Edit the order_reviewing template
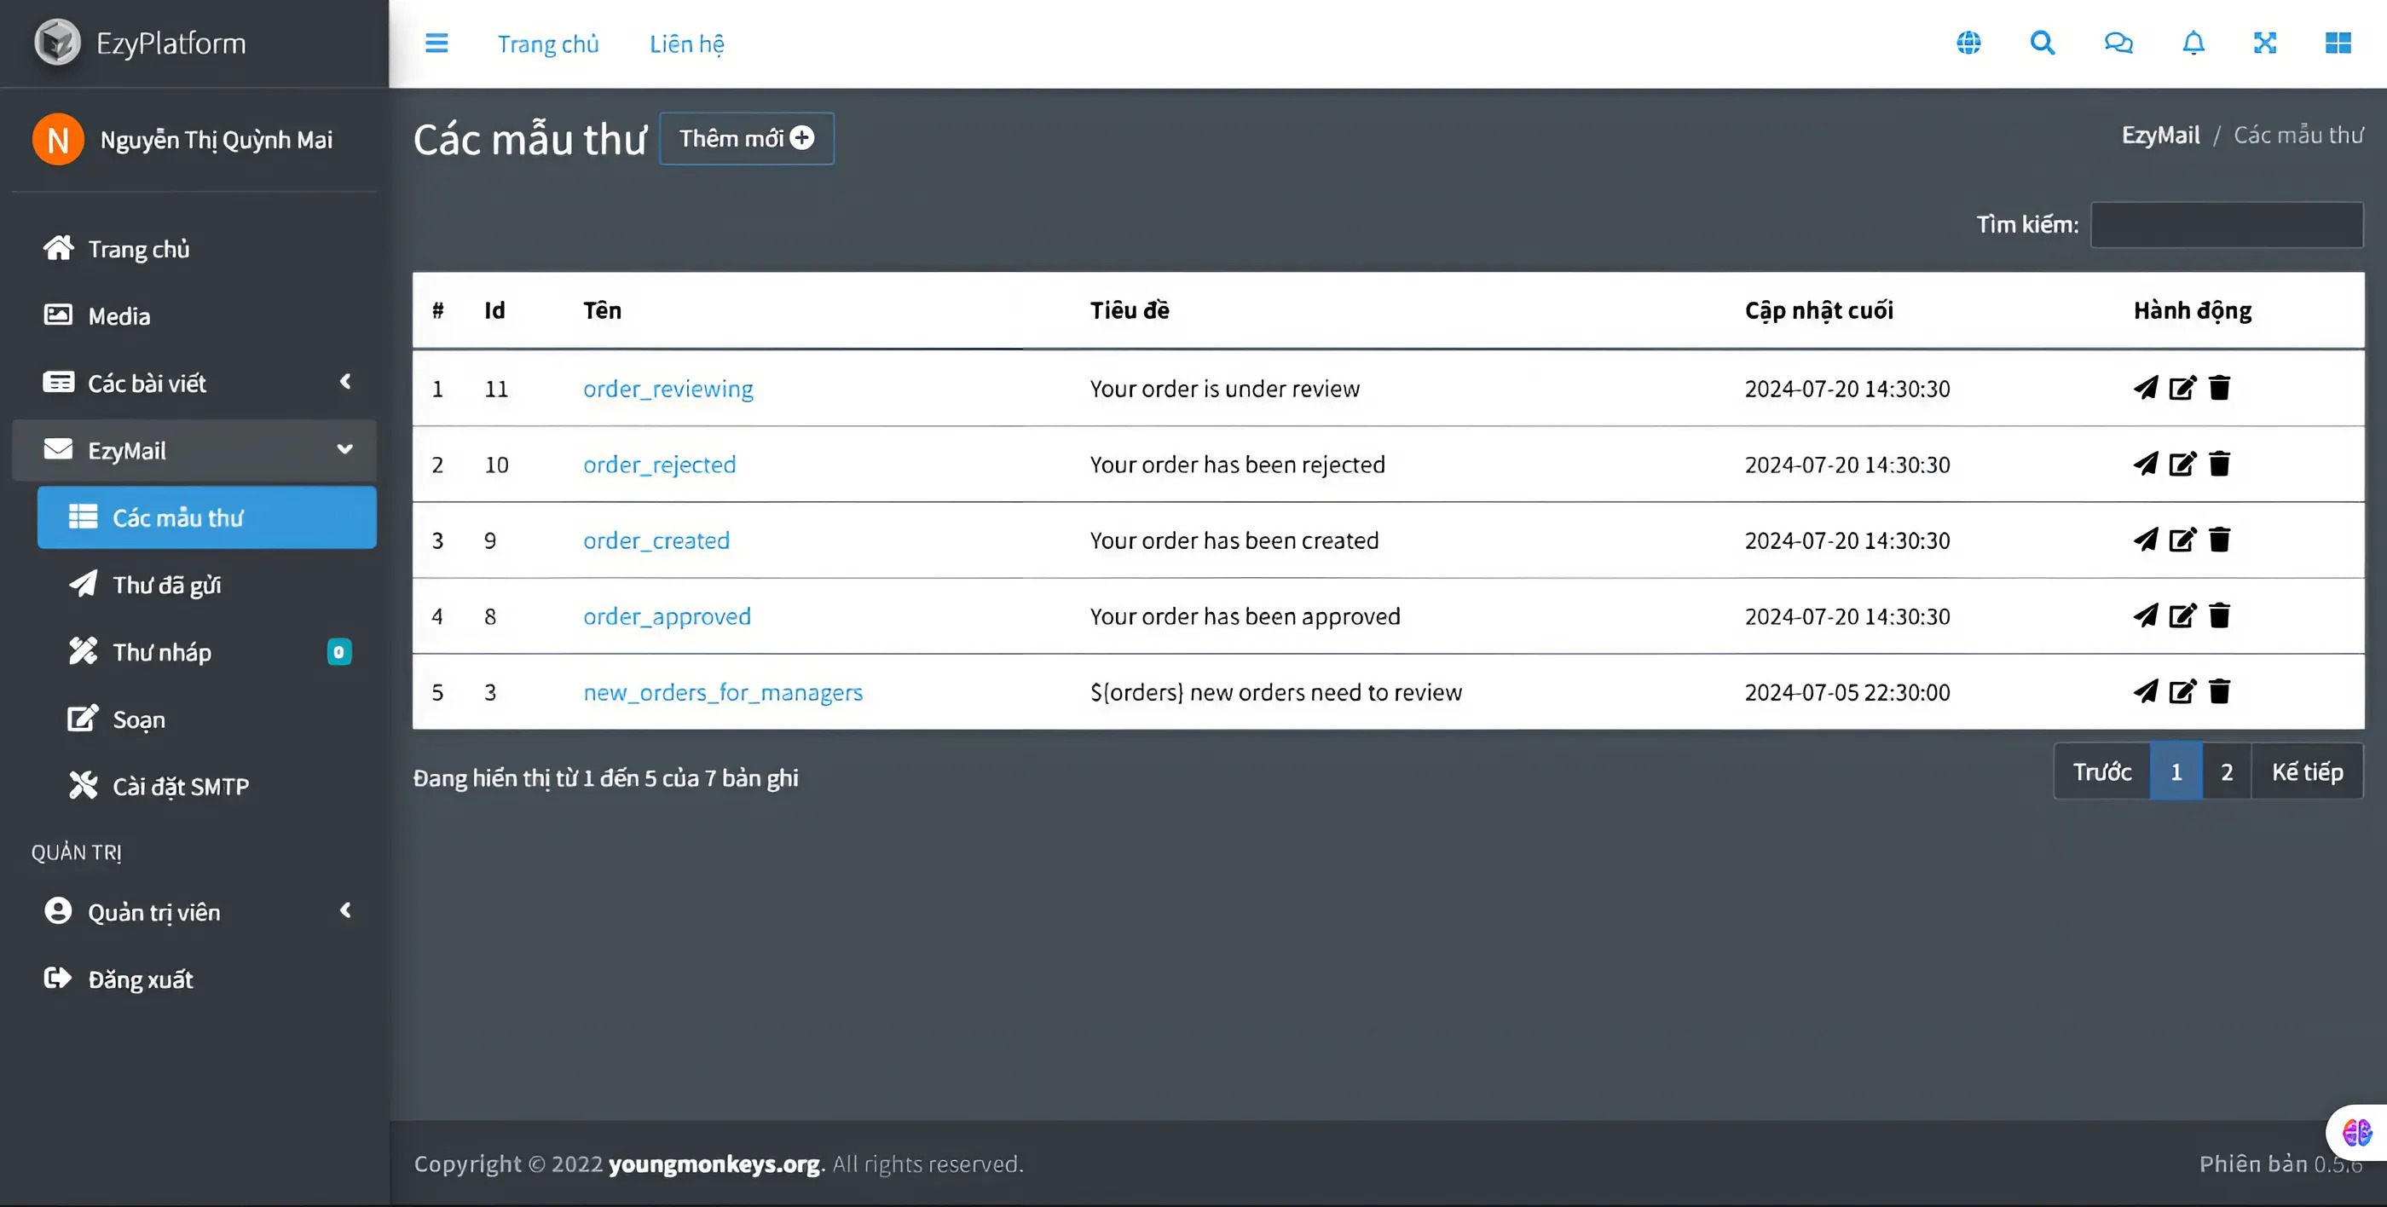This screenshot has height=1207, width=2387. point(2182,387)
